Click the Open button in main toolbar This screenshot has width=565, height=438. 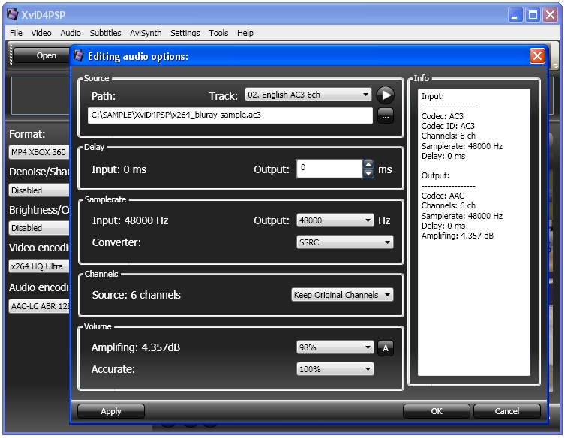[43, 55]
